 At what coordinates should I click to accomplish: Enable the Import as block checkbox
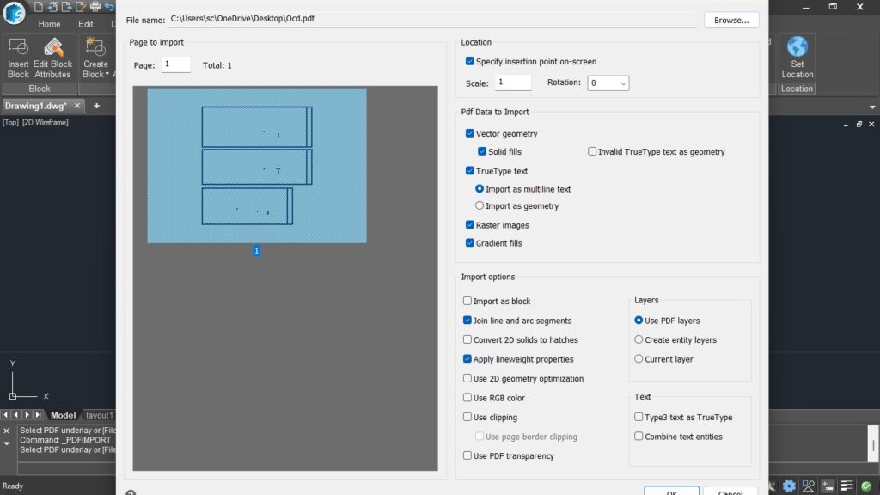coord(467,302)
